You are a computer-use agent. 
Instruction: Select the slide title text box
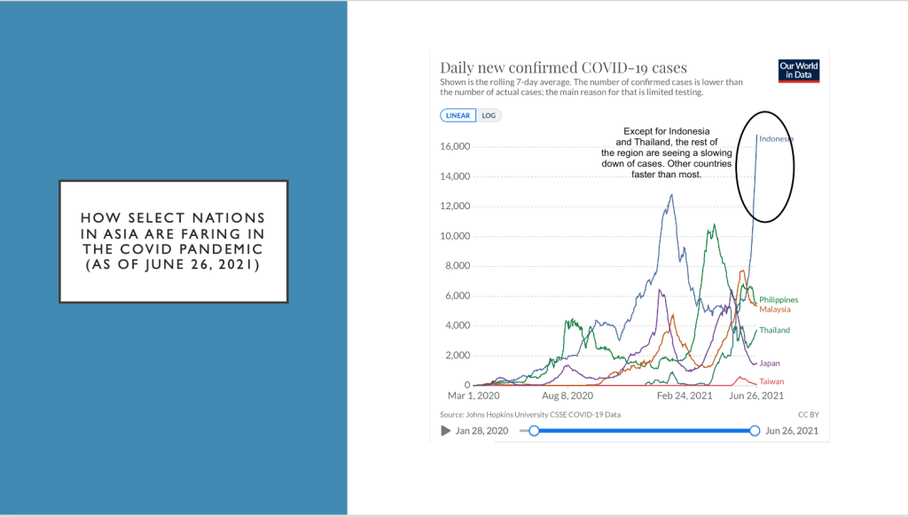coord(174,242)
